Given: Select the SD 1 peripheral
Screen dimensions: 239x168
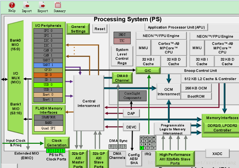Looking at the screenshot, I should coord(48,80).
